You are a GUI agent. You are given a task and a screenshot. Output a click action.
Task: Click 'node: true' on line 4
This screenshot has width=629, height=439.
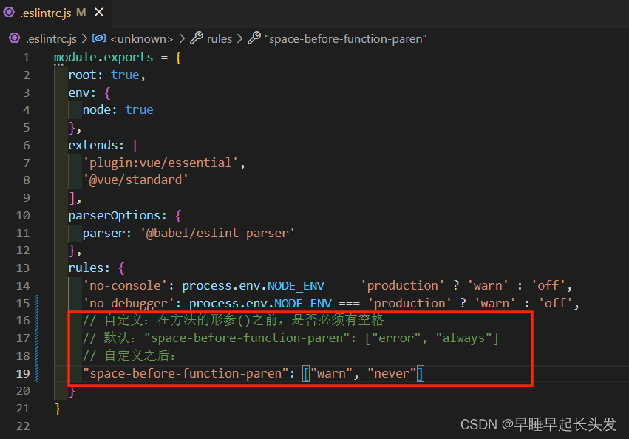point(118,110)
